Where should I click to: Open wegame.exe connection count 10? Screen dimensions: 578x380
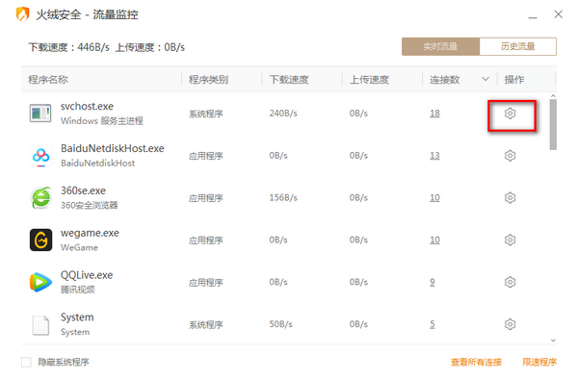[x=434, y=241]
